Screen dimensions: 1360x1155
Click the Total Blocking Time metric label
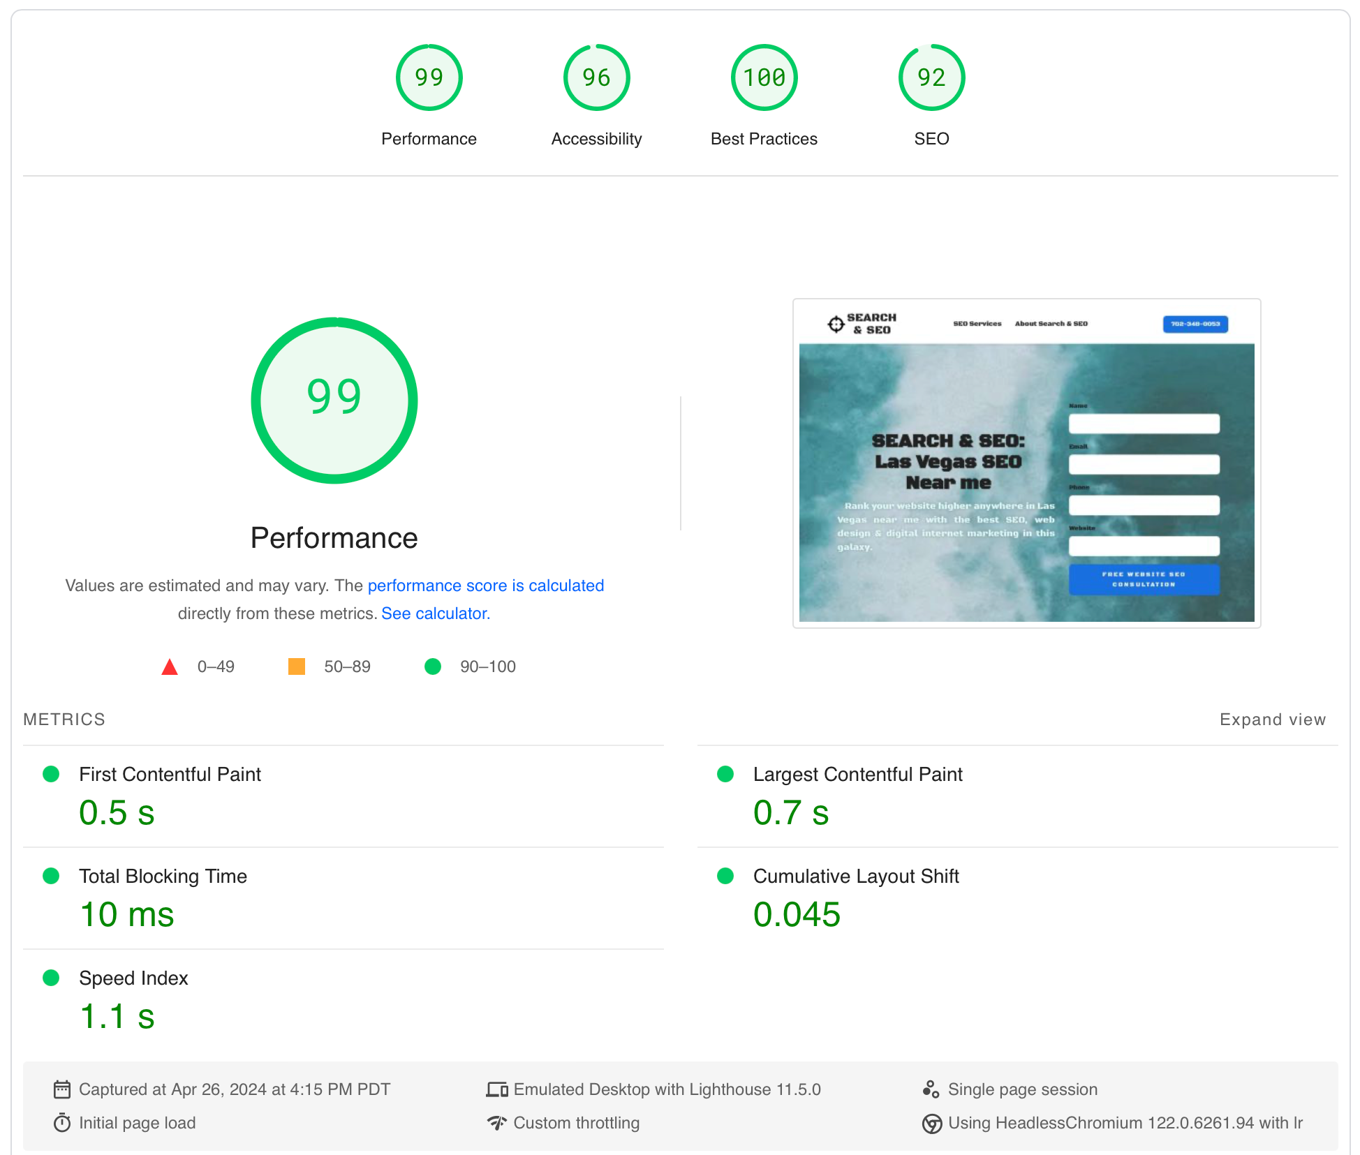[x=163, y=876]
